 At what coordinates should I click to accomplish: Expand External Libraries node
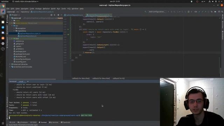[10, 64]
